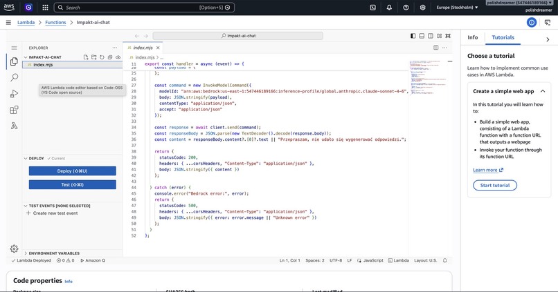Click Lambda Deployed status bar item
Image resolution: width=558 pixels, height=292 pixels.
[x=31, y=260]
